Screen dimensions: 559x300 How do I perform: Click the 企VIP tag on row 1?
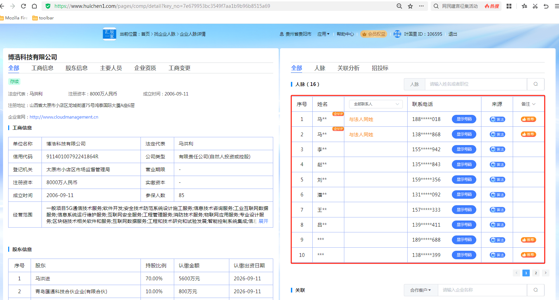pyautogui.click(x=338, y=114)
